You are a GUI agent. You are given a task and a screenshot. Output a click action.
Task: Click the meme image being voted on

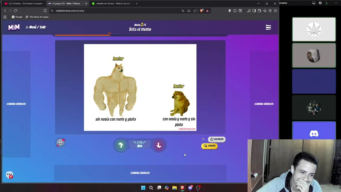tap(140, 87)
